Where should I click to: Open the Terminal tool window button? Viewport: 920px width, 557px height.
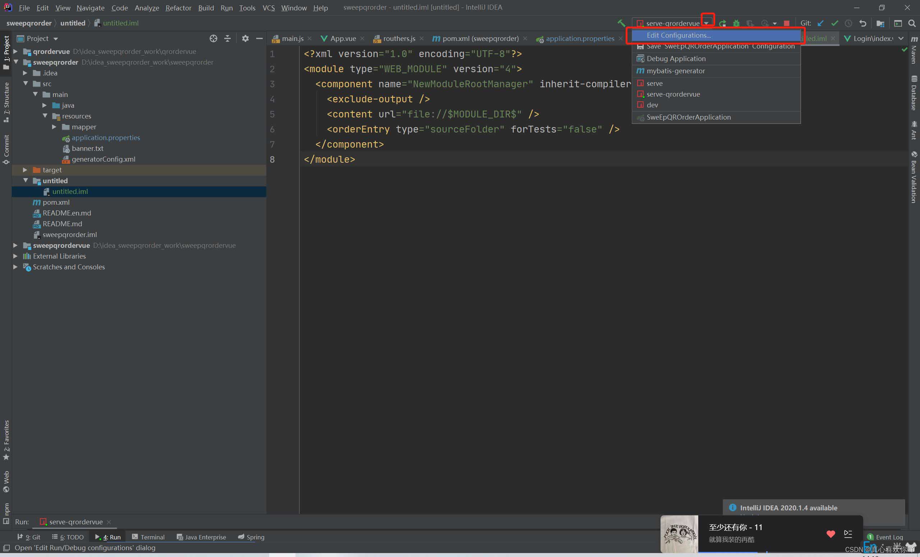[x=148, y=537]
